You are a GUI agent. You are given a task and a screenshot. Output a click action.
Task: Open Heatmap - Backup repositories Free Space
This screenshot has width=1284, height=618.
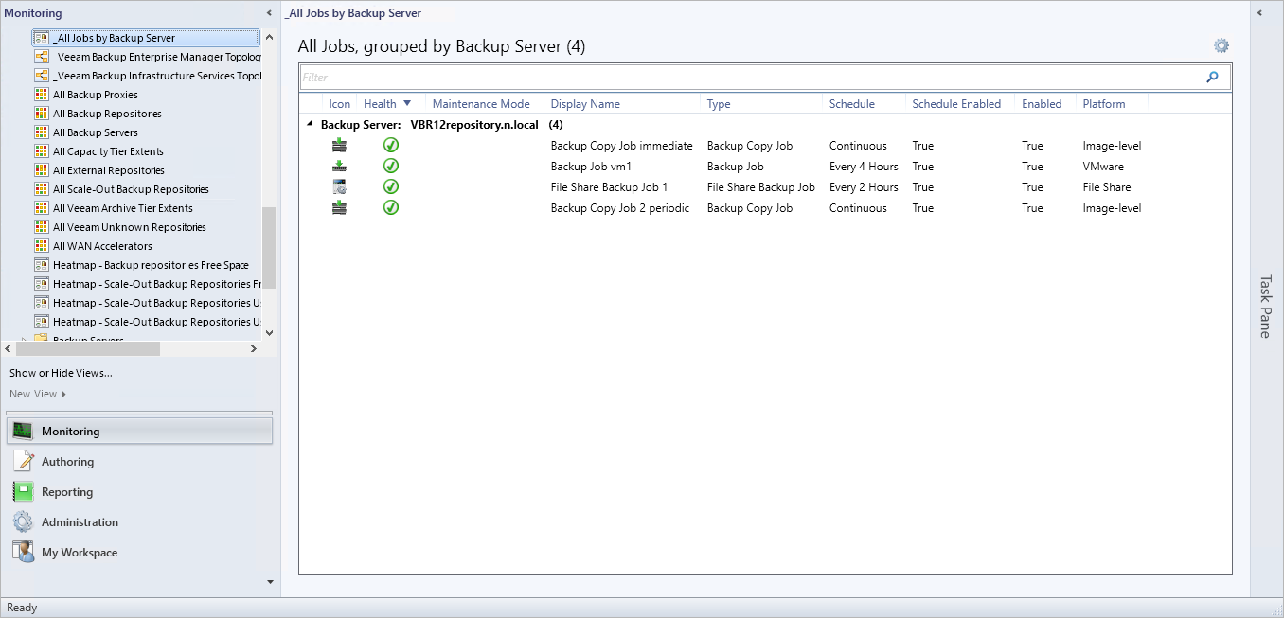coord(151,265)
